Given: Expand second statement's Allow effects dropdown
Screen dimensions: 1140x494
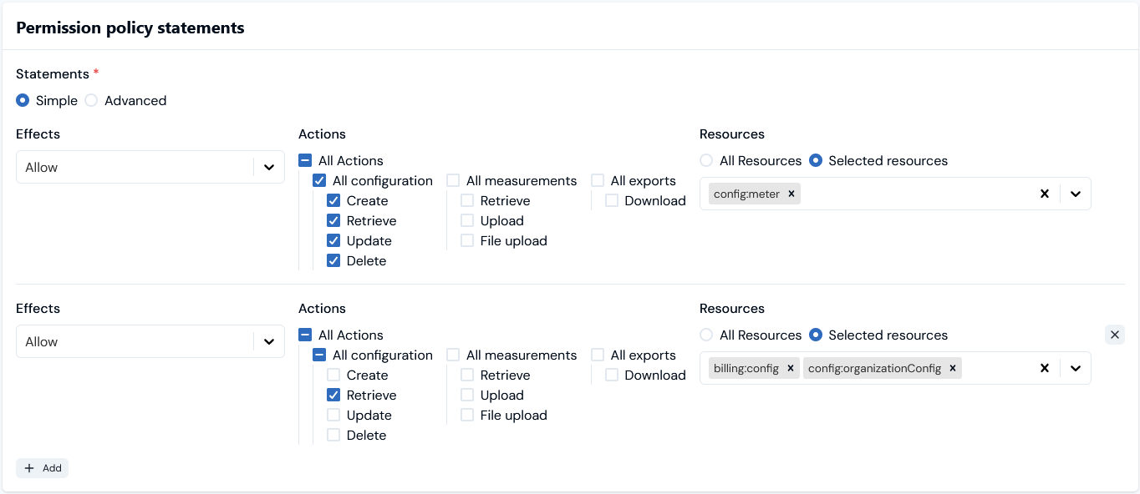Looking at the screenshot, I should click(269, 342).
